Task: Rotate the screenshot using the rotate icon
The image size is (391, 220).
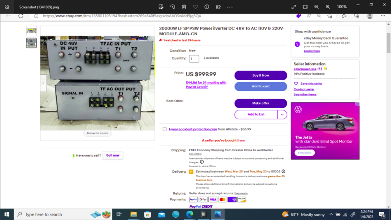Action: pyautogui.click(x=172, y=7)
